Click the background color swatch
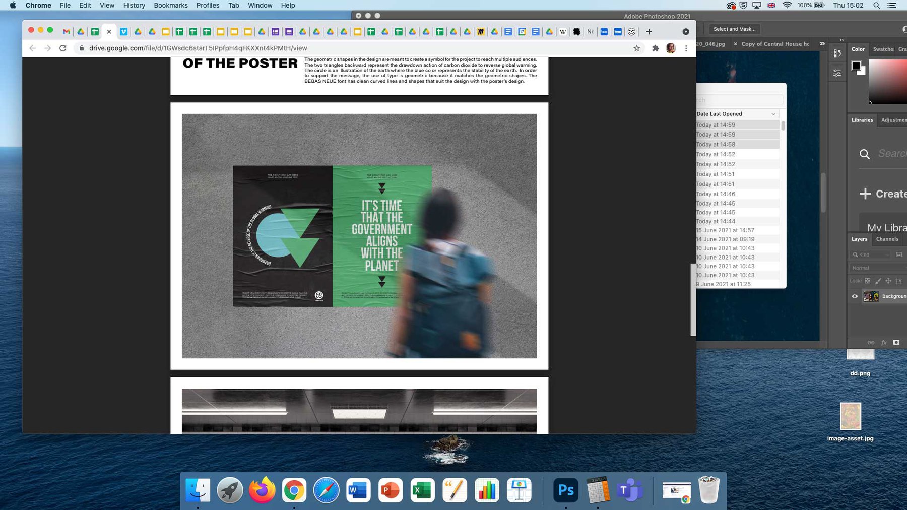Image resolution: width=907 pixels, height=510 pixels. (862, 71)
